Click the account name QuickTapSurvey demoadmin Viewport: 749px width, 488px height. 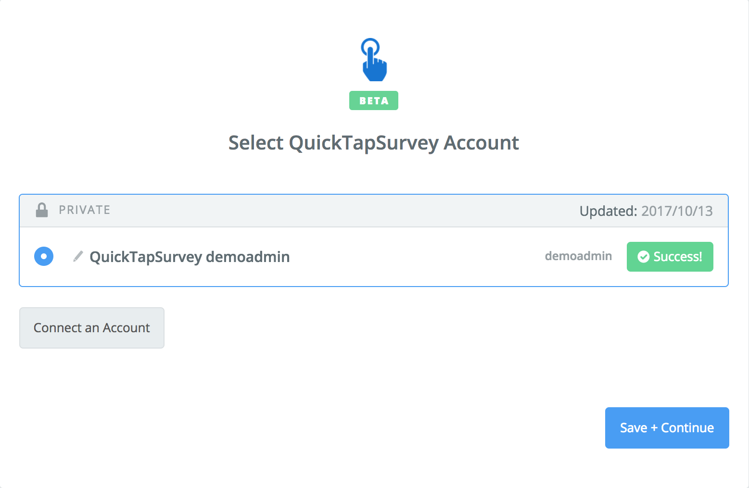(x=190, y=257)
